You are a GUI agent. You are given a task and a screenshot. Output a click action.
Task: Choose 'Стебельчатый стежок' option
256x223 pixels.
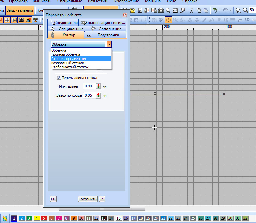(70, 67)
